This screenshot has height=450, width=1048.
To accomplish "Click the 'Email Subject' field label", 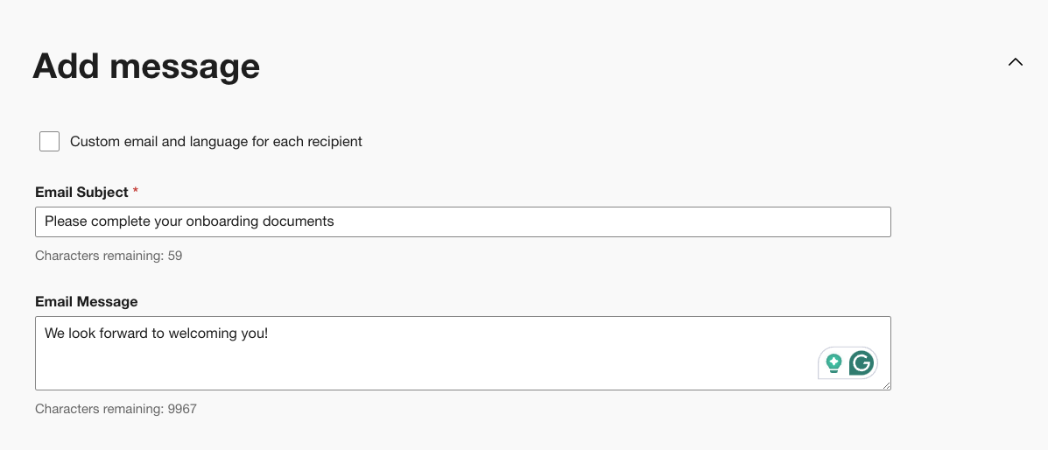I will pyautogui.click(x=81, y=192).
